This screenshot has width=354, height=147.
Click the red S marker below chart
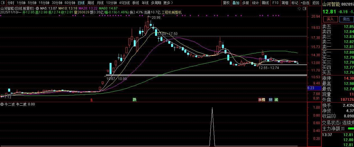[x=91, y=100]
